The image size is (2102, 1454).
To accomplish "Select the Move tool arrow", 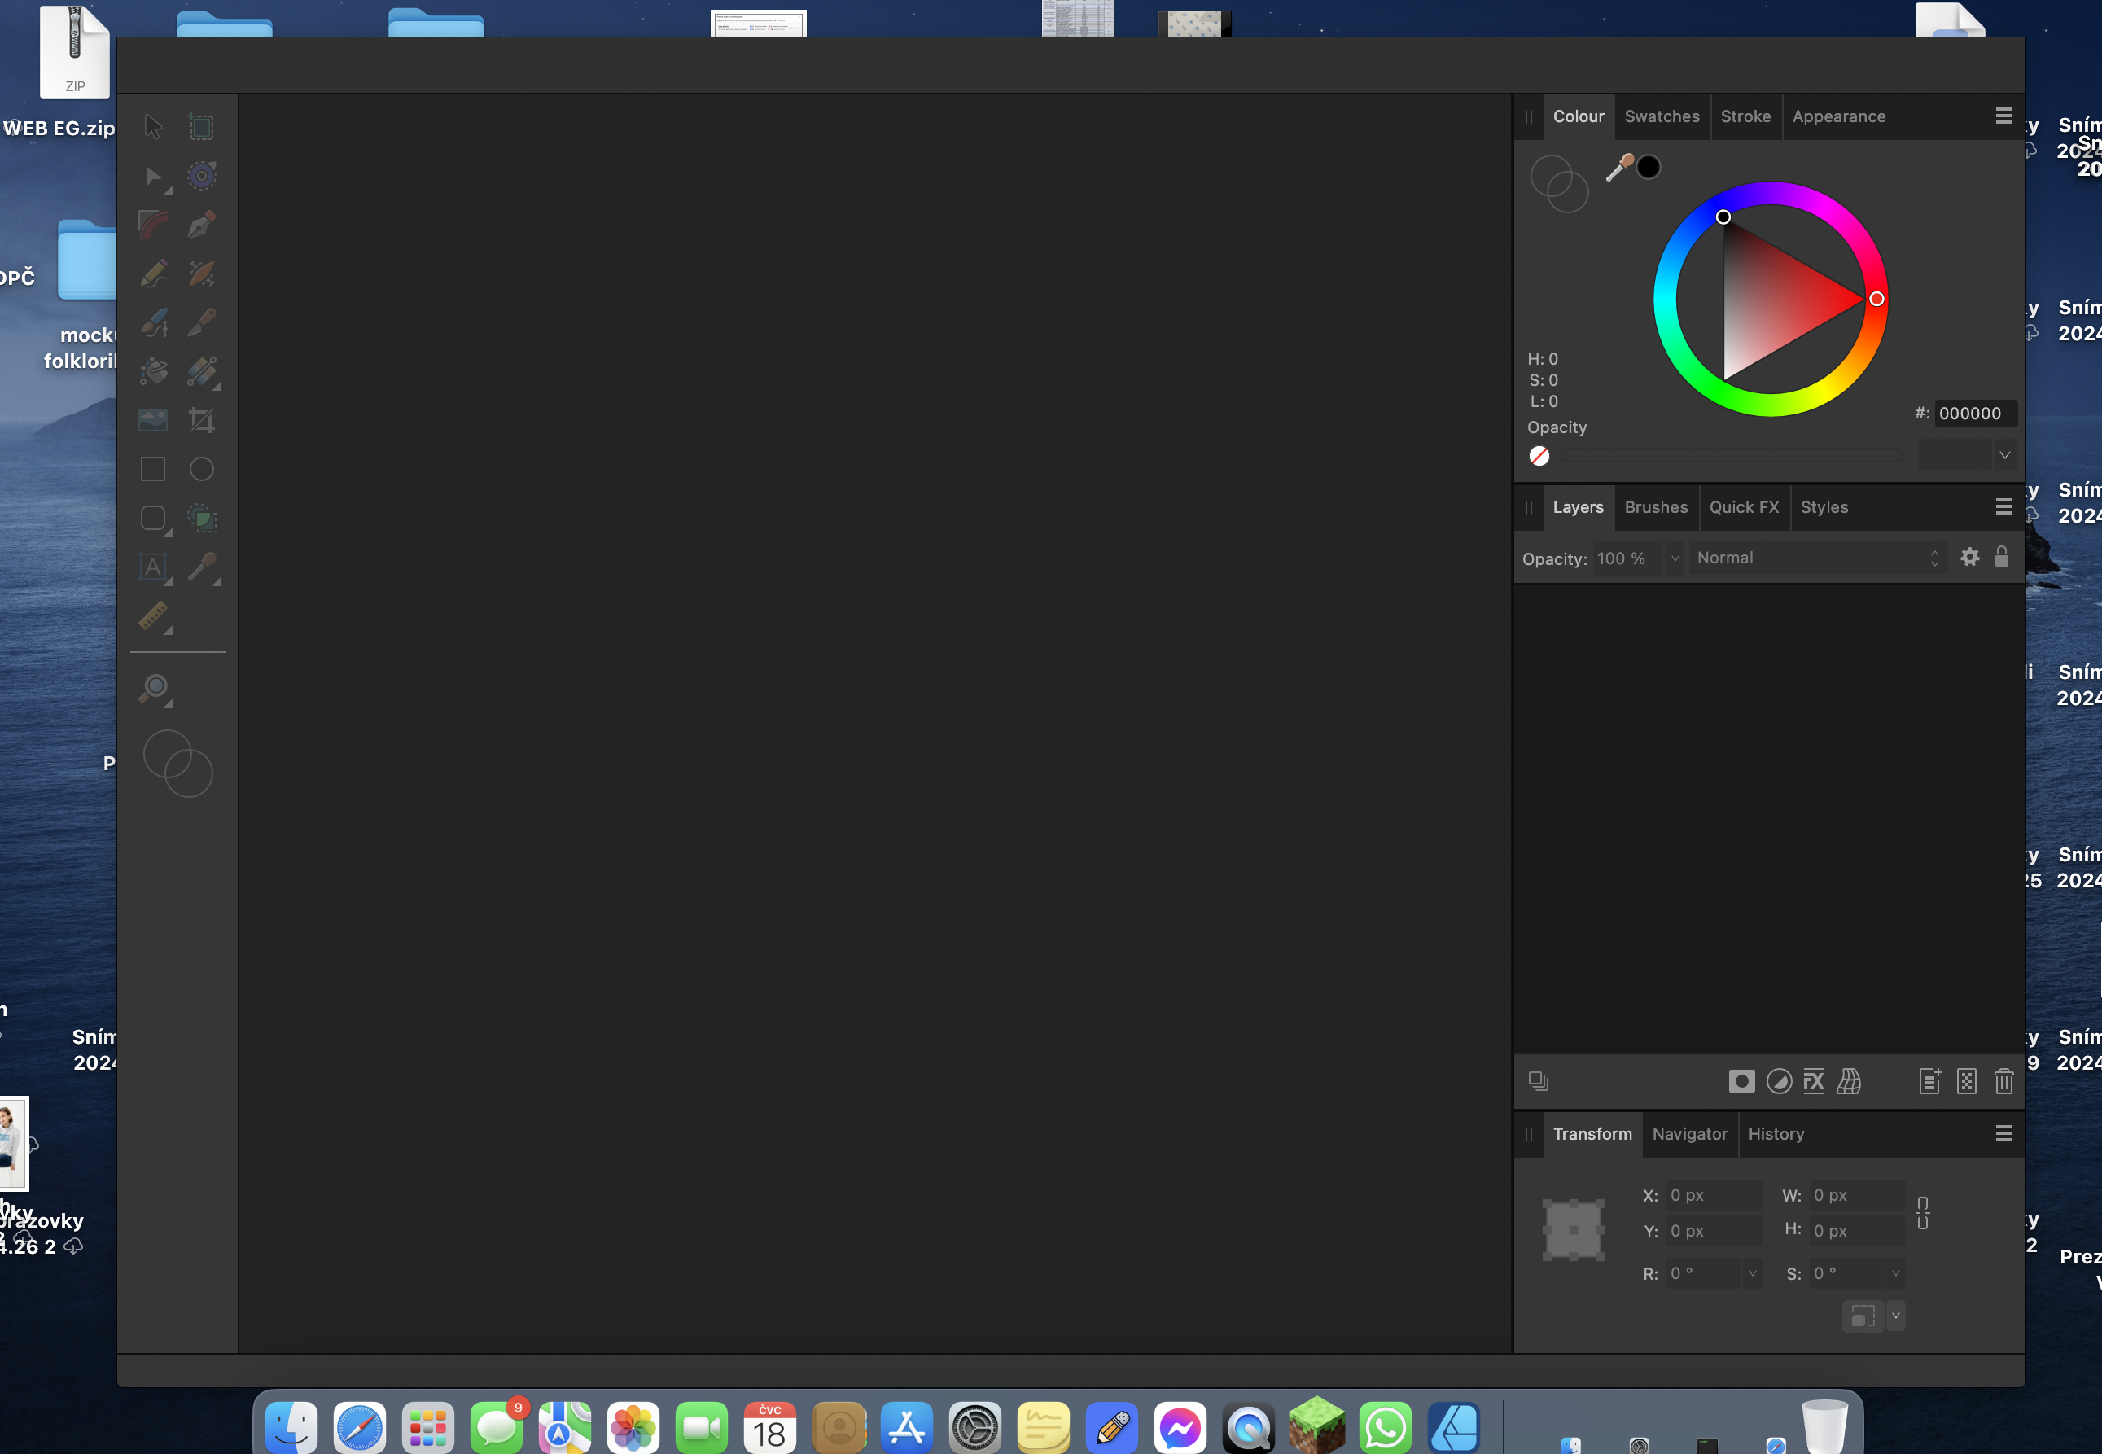I will pos(153,127).
